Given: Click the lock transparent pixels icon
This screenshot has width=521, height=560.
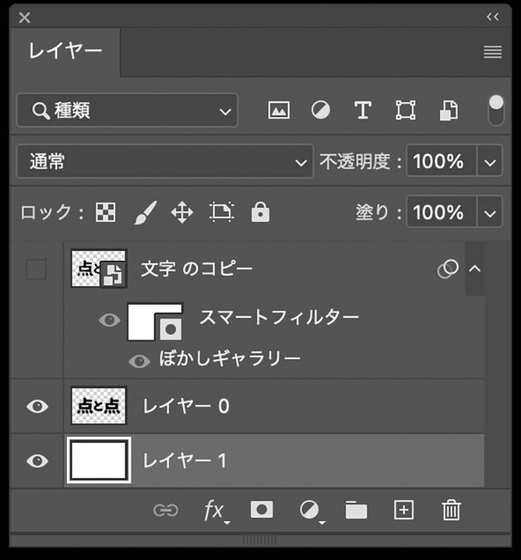Looking at the screenshot, I should coord(106,212).
